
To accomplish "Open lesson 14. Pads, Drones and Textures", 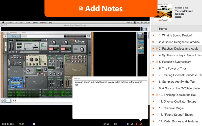I will coord(176,121).
